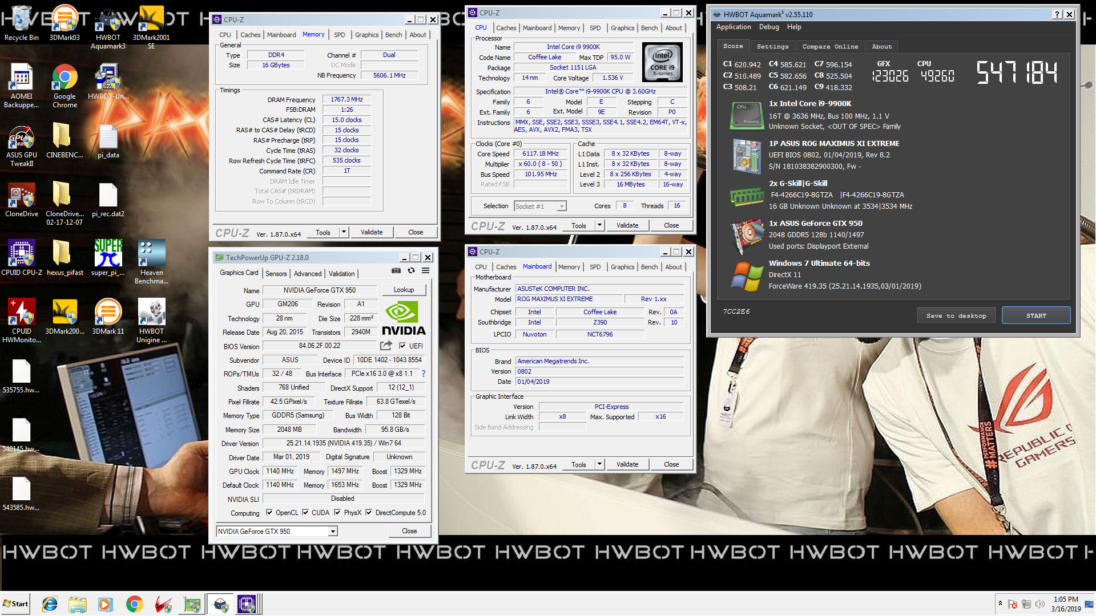Viewport: 1096px width, 616px height.
Task: Expand the Socket #1 selection dropdown
Action: coord(562,206)
